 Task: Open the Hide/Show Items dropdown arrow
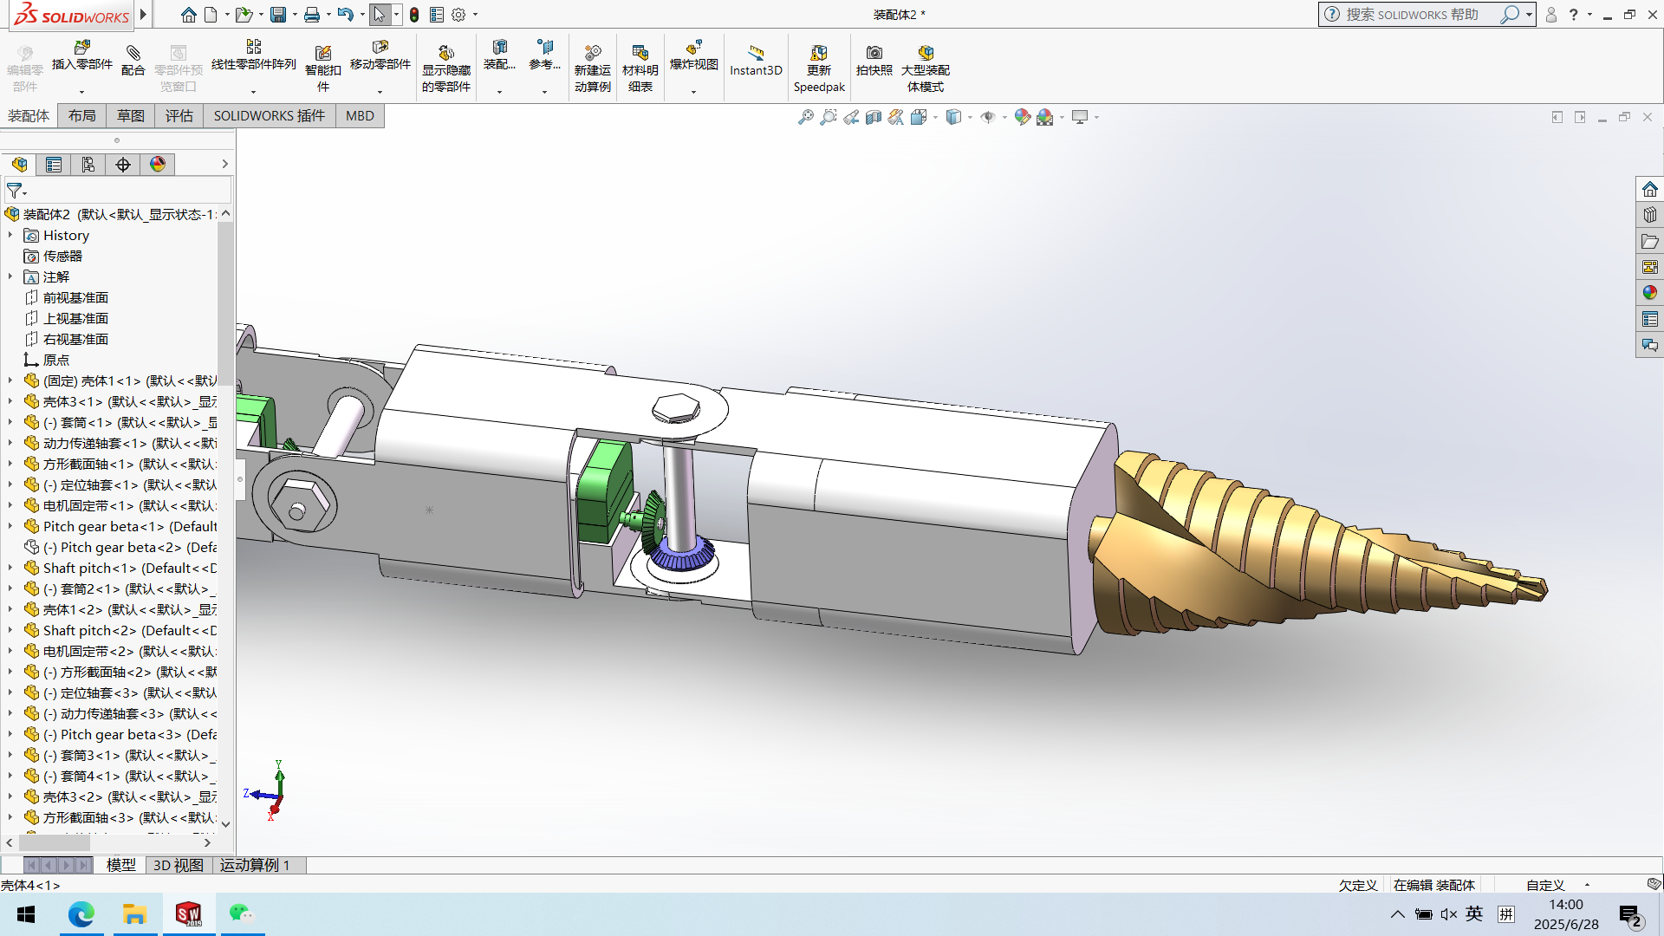pyautogui.click(x=1004, y=117)
